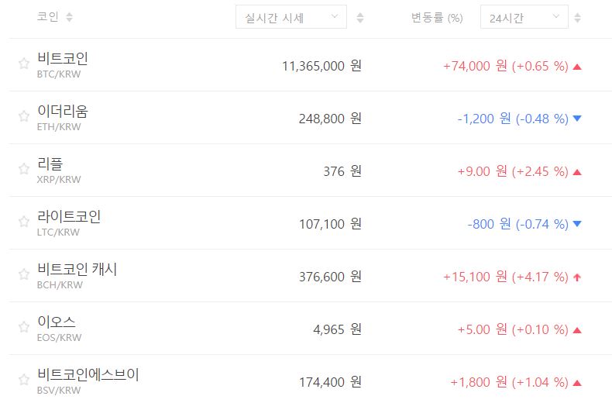The width and height of the screenshot is (612, 403).
Task: Sort by price using arrows beside 실시간 시세
Action: click(x=359, y=17)
